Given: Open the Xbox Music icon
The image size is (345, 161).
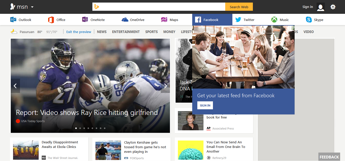Looking at the screenshot, I should click(x=274, y=20).
